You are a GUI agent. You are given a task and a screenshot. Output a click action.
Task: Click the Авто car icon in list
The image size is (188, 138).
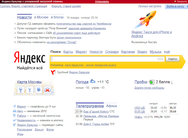tap(14, 111)
